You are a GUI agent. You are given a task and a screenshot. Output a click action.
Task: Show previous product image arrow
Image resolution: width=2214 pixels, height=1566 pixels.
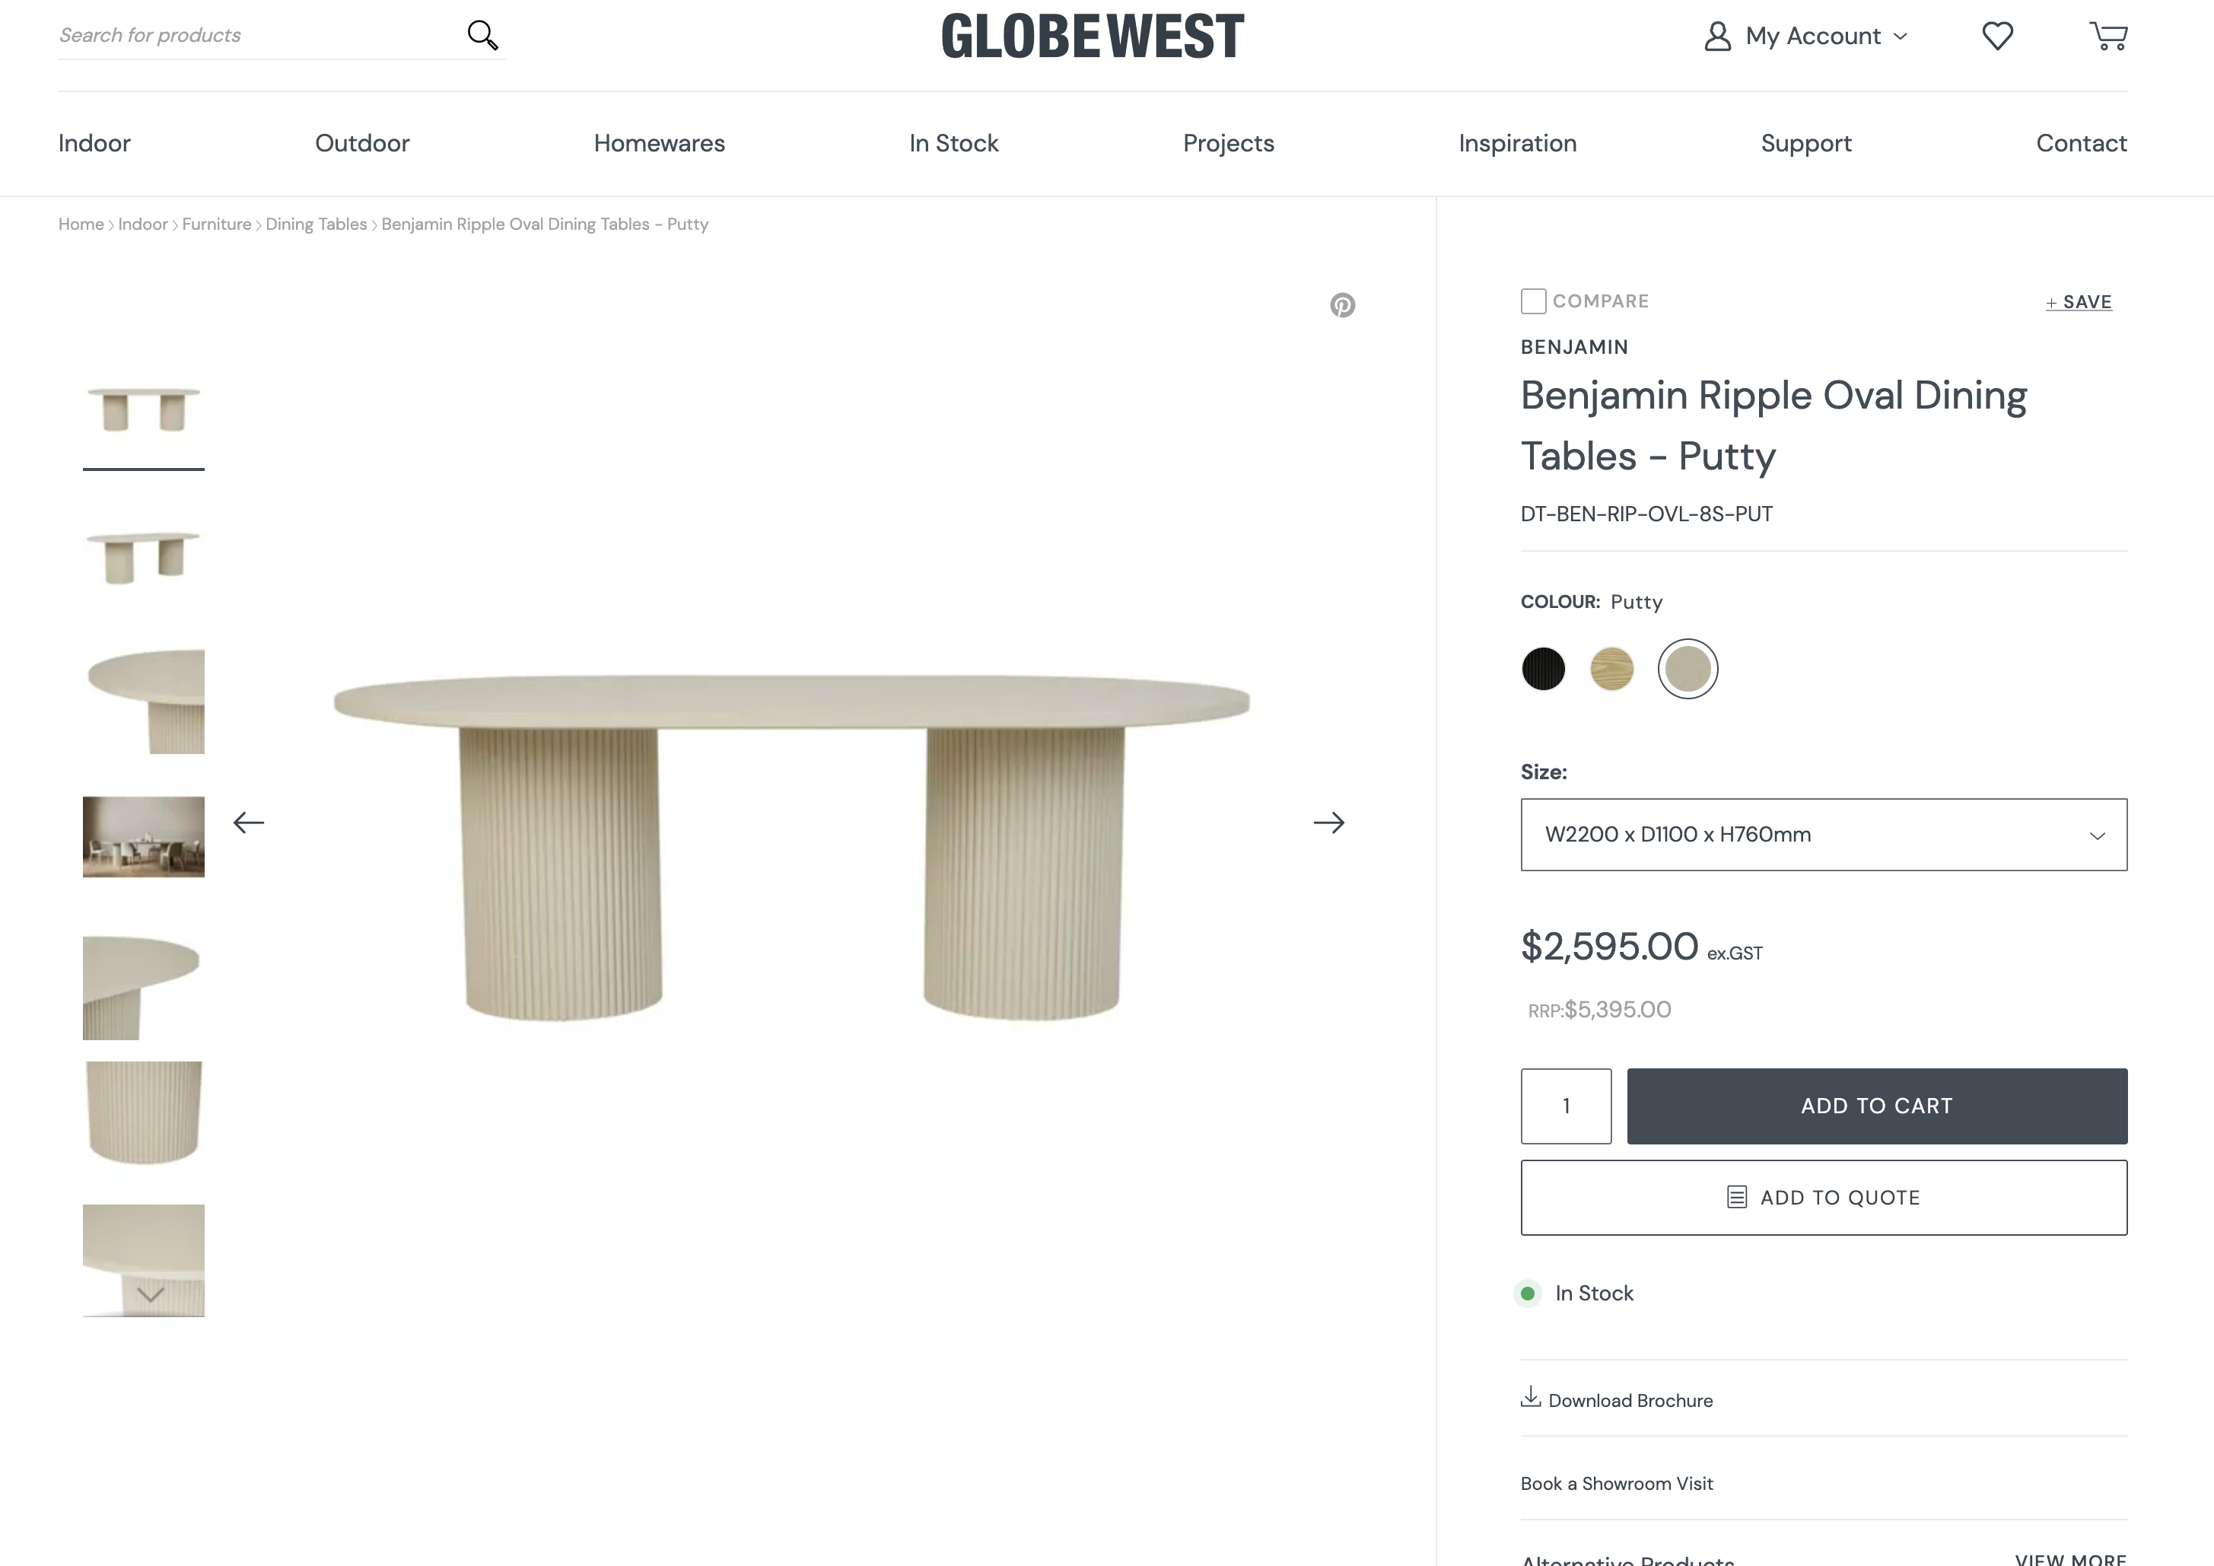coord(249,823)
